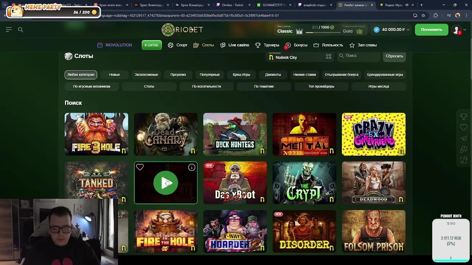472x265 pixels.
Task: Expand the По волатильности filter
Action: coord(206,86)
